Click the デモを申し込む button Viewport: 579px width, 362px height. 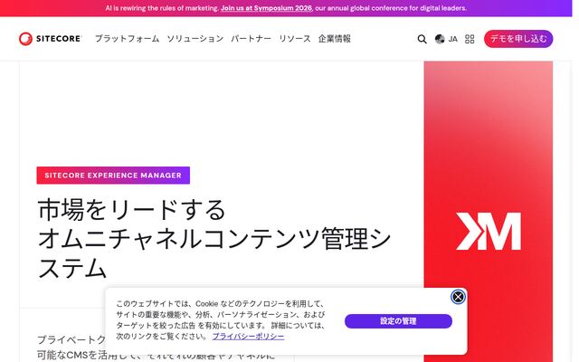point(518,39)
